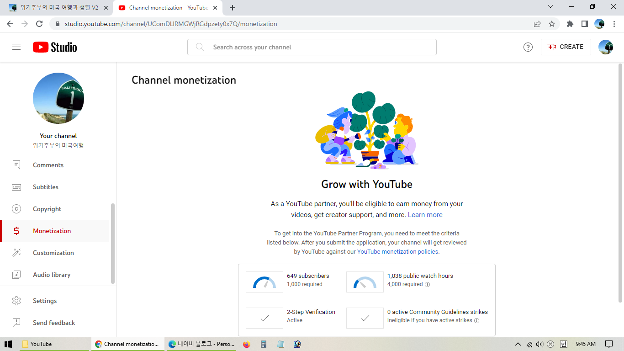Image resolution: width=624 pixels, height=351 pixels.
Task: Go back to the previous page
Action: click(x=10, y=24)
